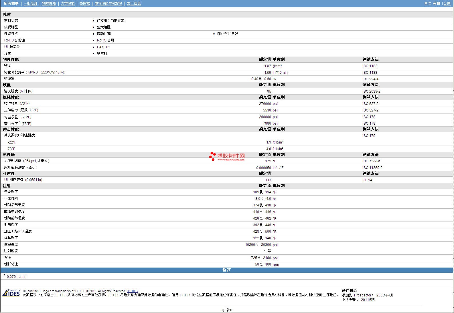Screen dimensions: 454x313
Task: Click the 物理性能 section heading row
Action: click(x=11, y=59)
